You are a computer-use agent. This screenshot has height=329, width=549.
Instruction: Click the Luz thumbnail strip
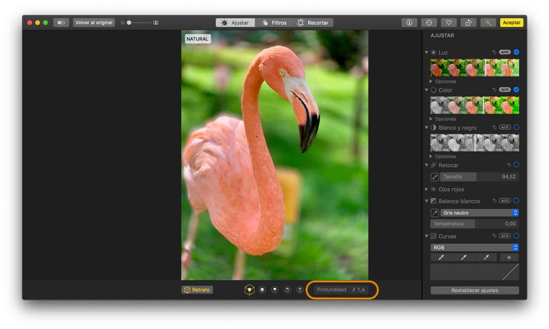474,68
